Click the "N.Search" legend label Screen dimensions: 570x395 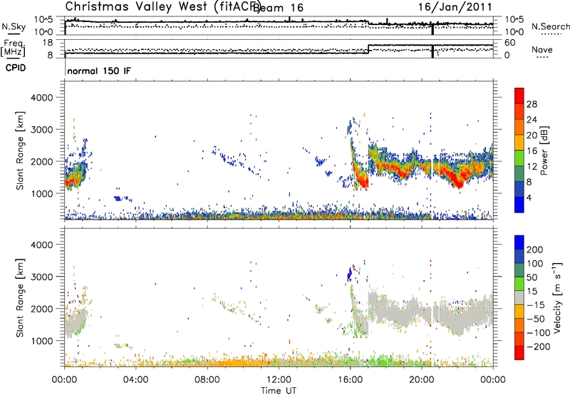click(x=550, y=26)
